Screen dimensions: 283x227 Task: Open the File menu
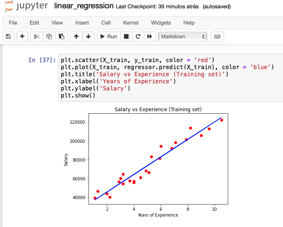pyautogui.click(x=13, y=23)
